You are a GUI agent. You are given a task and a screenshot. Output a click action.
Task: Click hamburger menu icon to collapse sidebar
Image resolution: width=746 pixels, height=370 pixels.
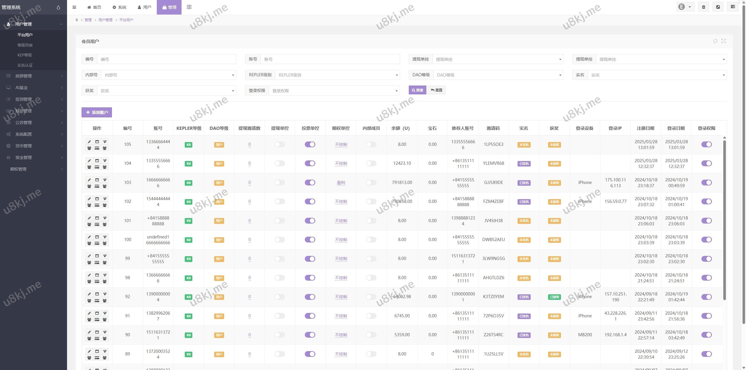tap(74, 7)
